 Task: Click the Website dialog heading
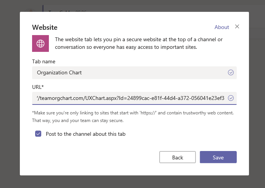[45, 27]
